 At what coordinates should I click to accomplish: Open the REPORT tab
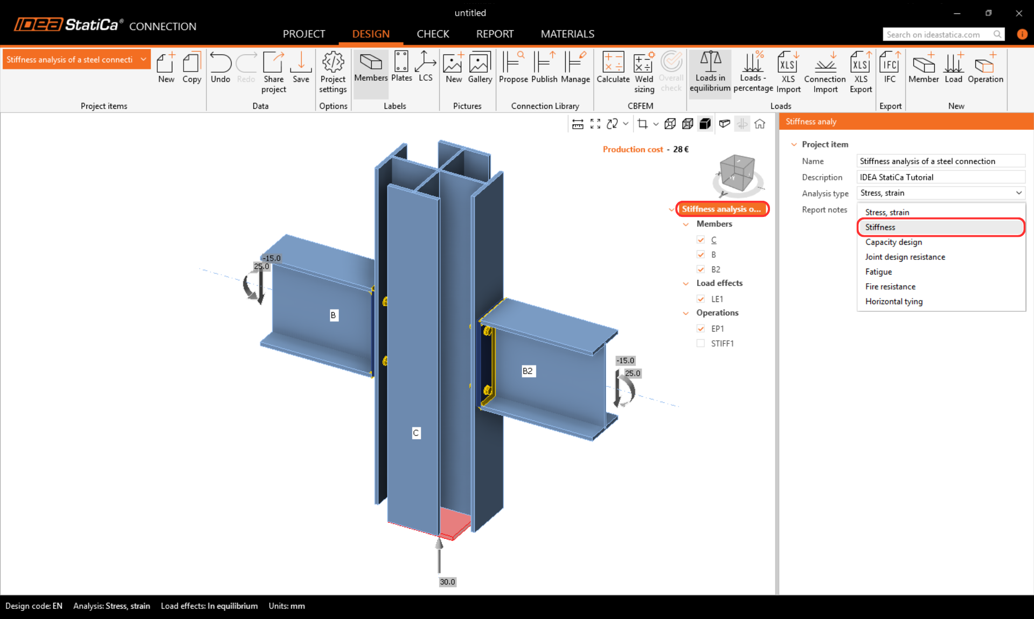(x=495, y=34)
